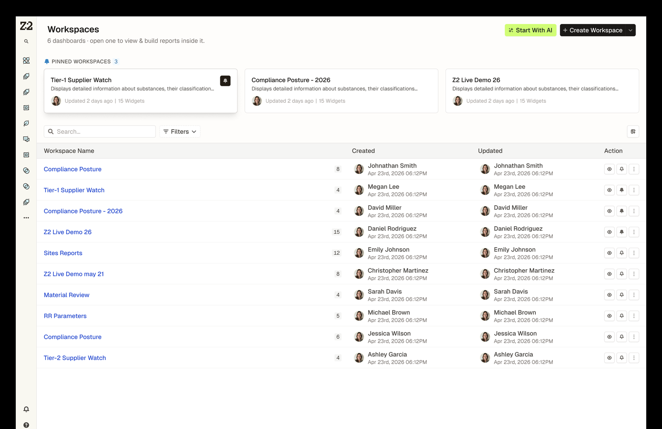The width and height of the screenshot is (662, 429).
Task: Click the Created column header
Action: (363, 151)
